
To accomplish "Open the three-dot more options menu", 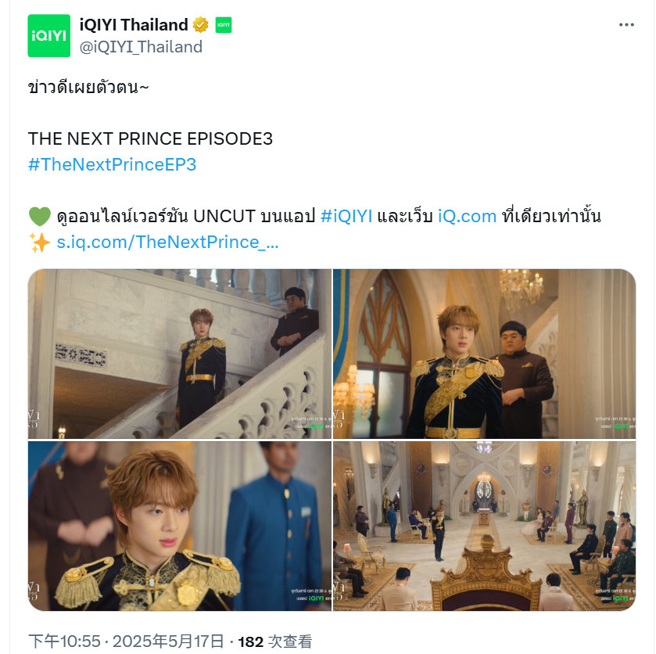I will pyautogui.click(x=626, y=25).
